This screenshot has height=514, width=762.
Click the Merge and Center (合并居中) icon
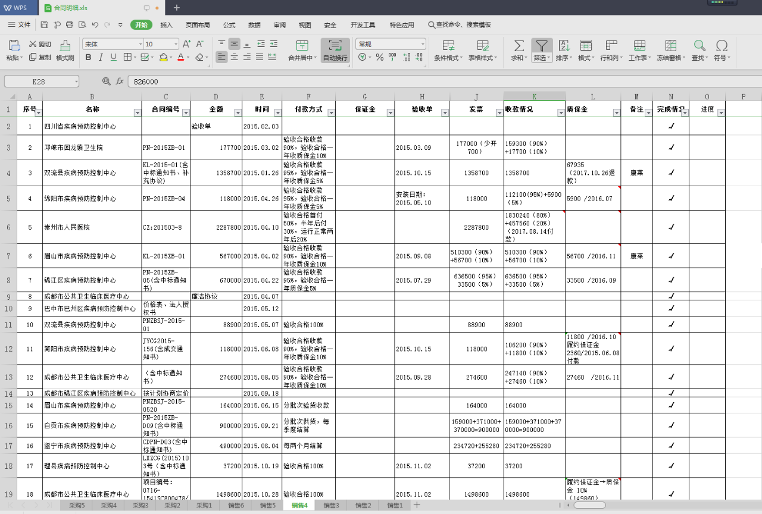302,46
